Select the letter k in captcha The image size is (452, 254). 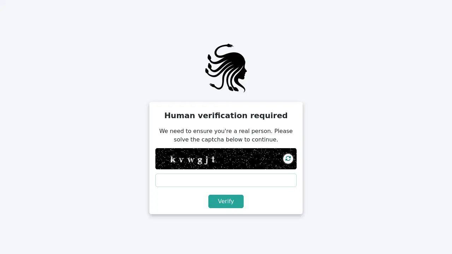coord(173,159)
